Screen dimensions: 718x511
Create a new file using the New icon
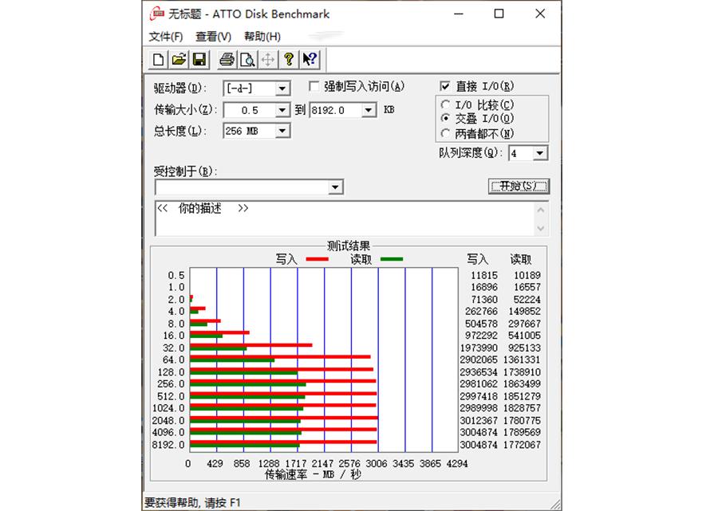(x=157, y=59)
